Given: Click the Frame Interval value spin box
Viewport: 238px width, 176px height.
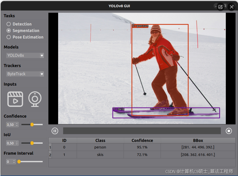Looking at the screenshot, I should point(11,161).
